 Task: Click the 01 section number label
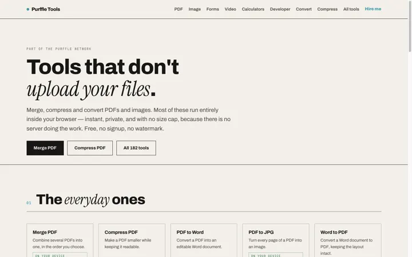[29, 203]
